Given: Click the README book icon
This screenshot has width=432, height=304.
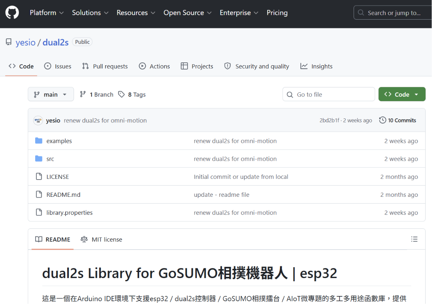Looking at the screenshot, I should [38, 239].
